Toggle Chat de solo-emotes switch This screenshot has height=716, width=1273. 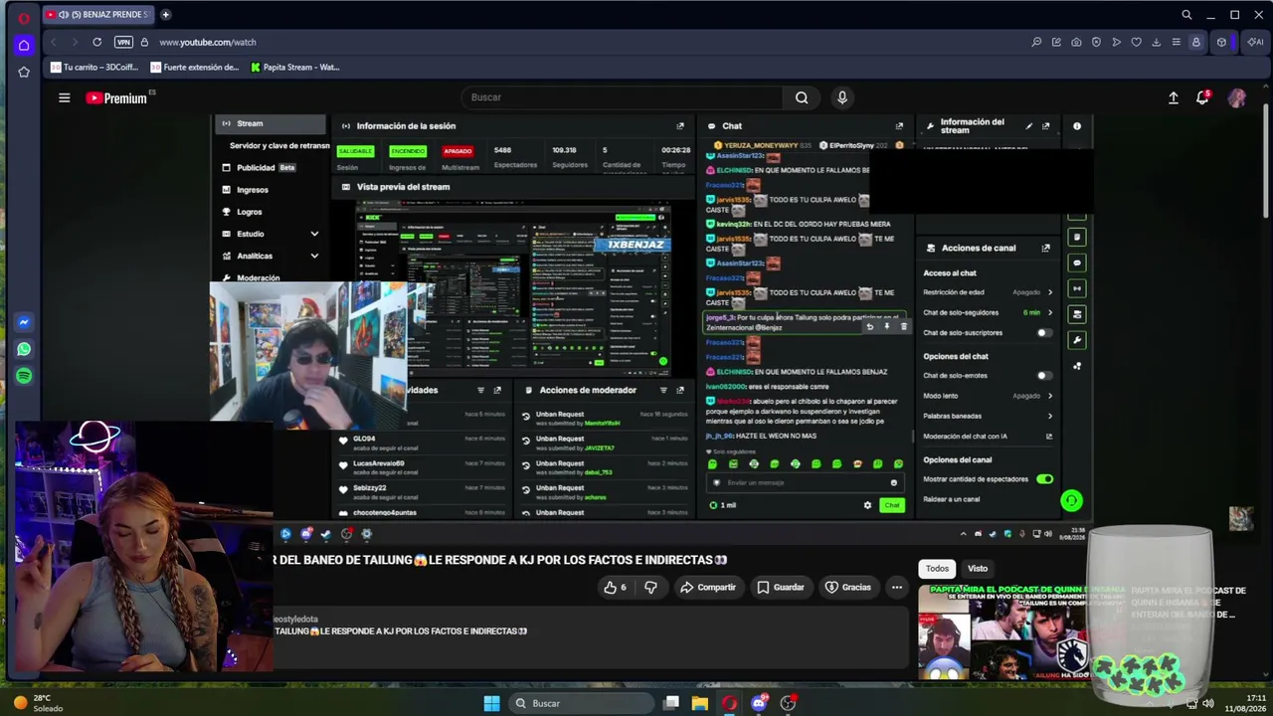(1044, 376)
